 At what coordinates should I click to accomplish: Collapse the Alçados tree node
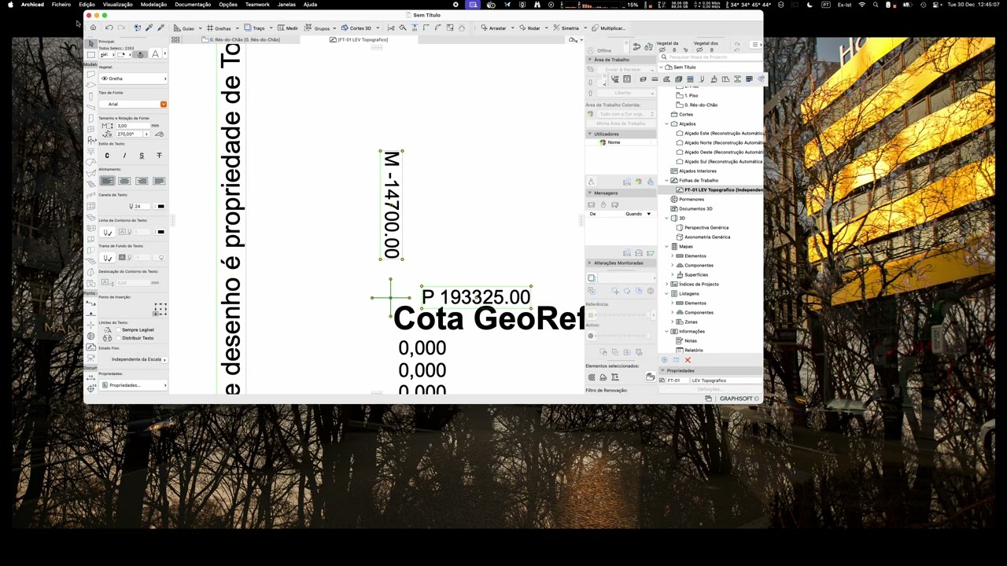(667, 123)
